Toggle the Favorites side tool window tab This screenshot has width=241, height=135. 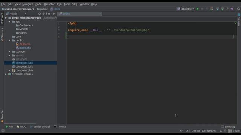pyautogui.click(x=2, y=116)
